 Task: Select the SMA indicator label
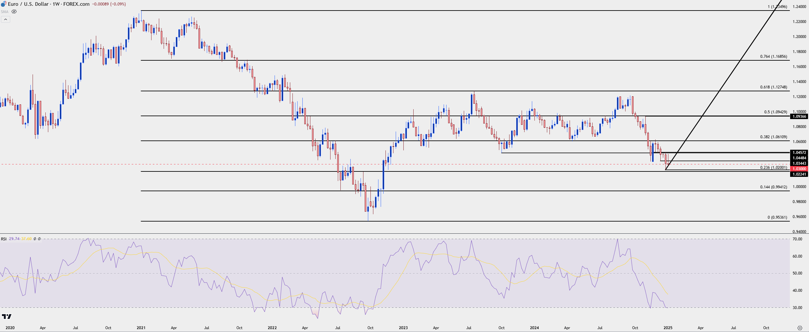4,12
